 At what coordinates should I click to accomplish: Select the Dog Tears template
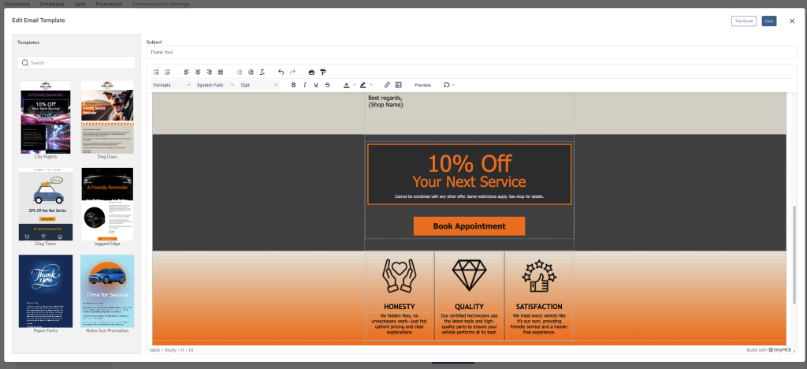[46, 207]
